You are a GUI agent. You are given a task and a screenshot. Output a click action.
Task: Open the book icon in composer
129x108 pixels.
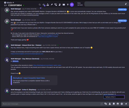[114, 104]
